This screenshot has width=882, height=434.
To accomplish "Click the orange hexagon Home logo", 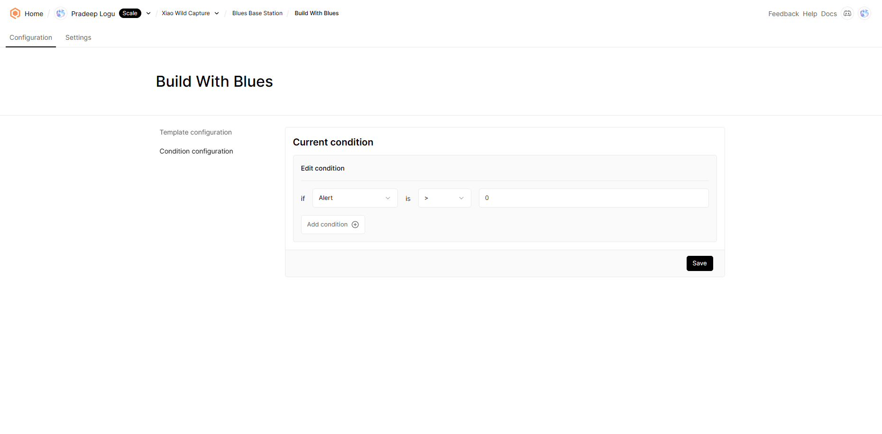I will pos(15,13).
